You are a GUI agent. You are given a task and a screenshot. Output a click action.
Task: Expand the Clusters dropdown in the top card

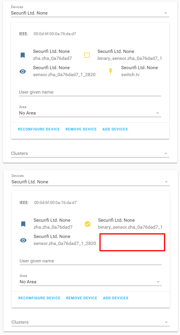click(x=90, y=153)
